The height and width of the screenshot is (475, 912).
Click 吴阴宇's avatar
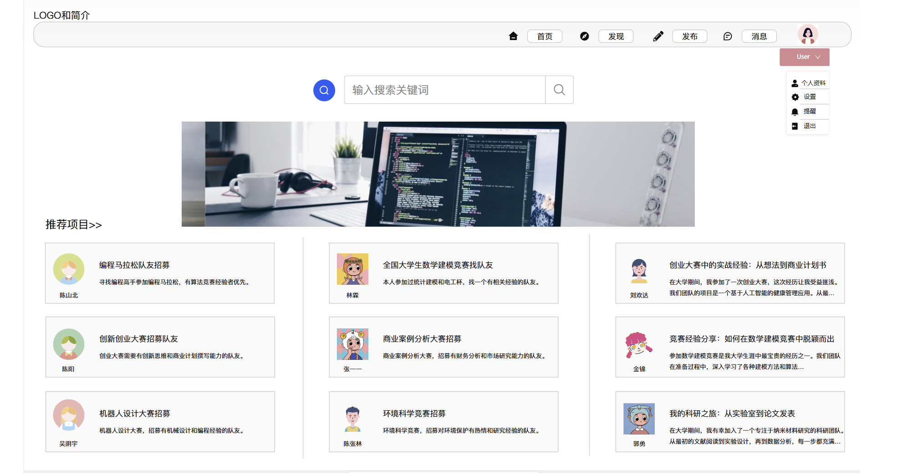pyautogui.click(x=69, y=415)
